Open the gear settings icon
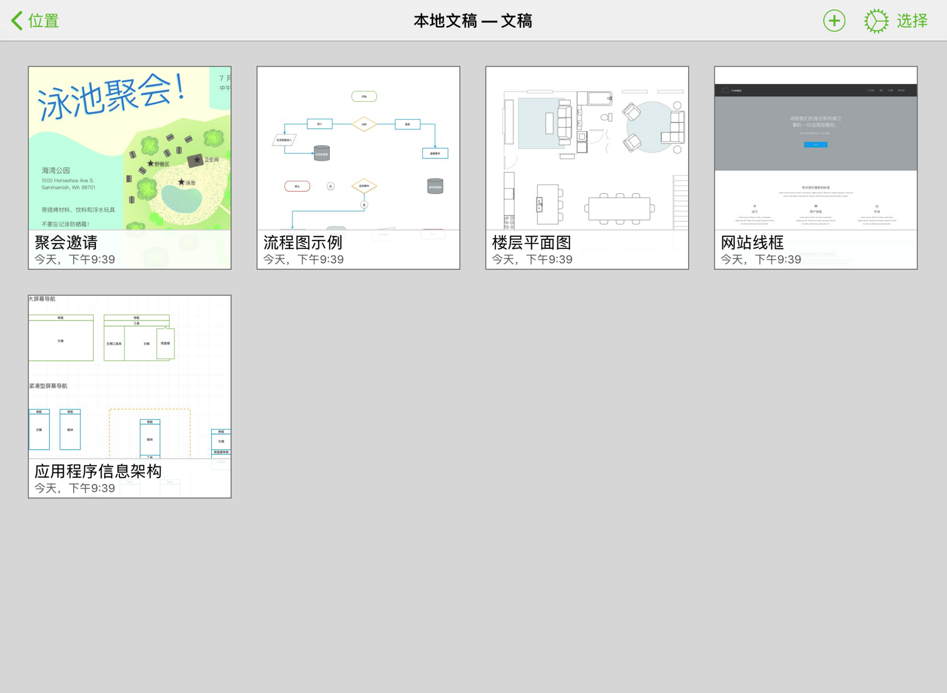 click(x=876, y=20)
